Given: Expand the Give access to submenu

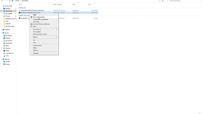Looking at the screenshot, I should [44, 29].
